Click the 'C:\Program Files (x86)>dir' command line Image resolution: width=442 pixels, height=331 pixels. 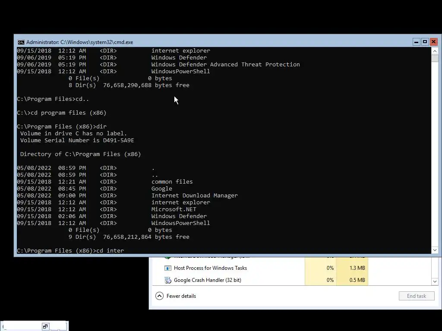click(x=62, y=126)
